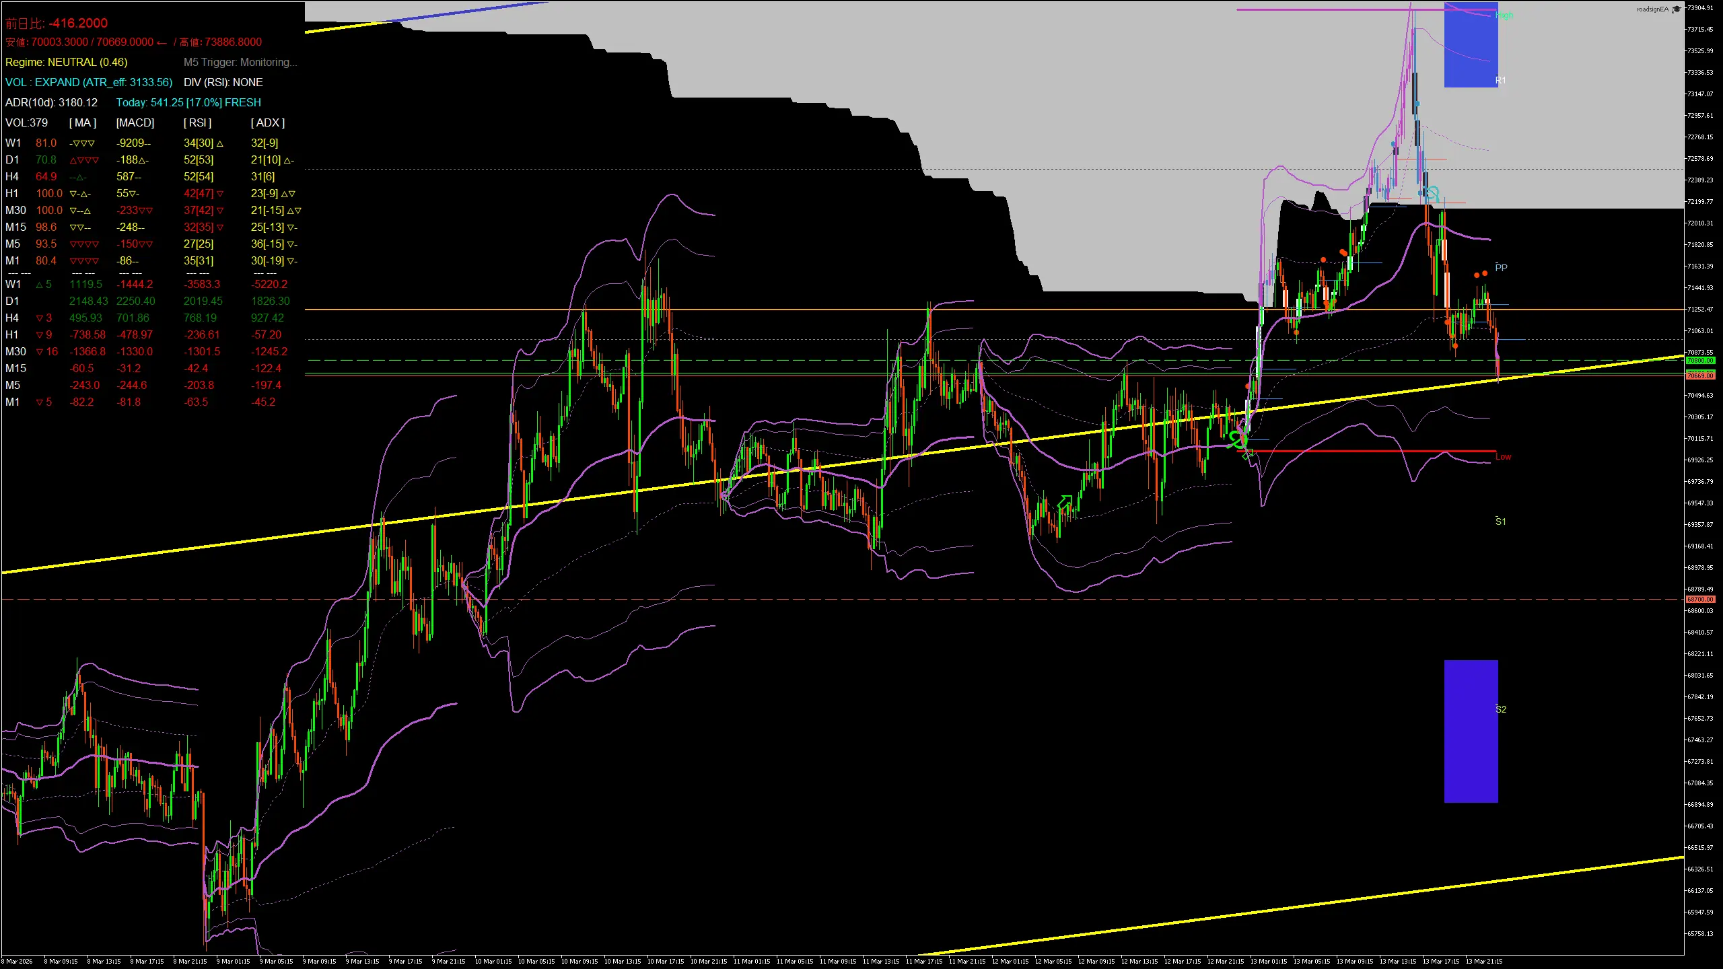Expand the W1 row marked △5
The height and width of the screenshot is (969, 1723).
point(42,284)
